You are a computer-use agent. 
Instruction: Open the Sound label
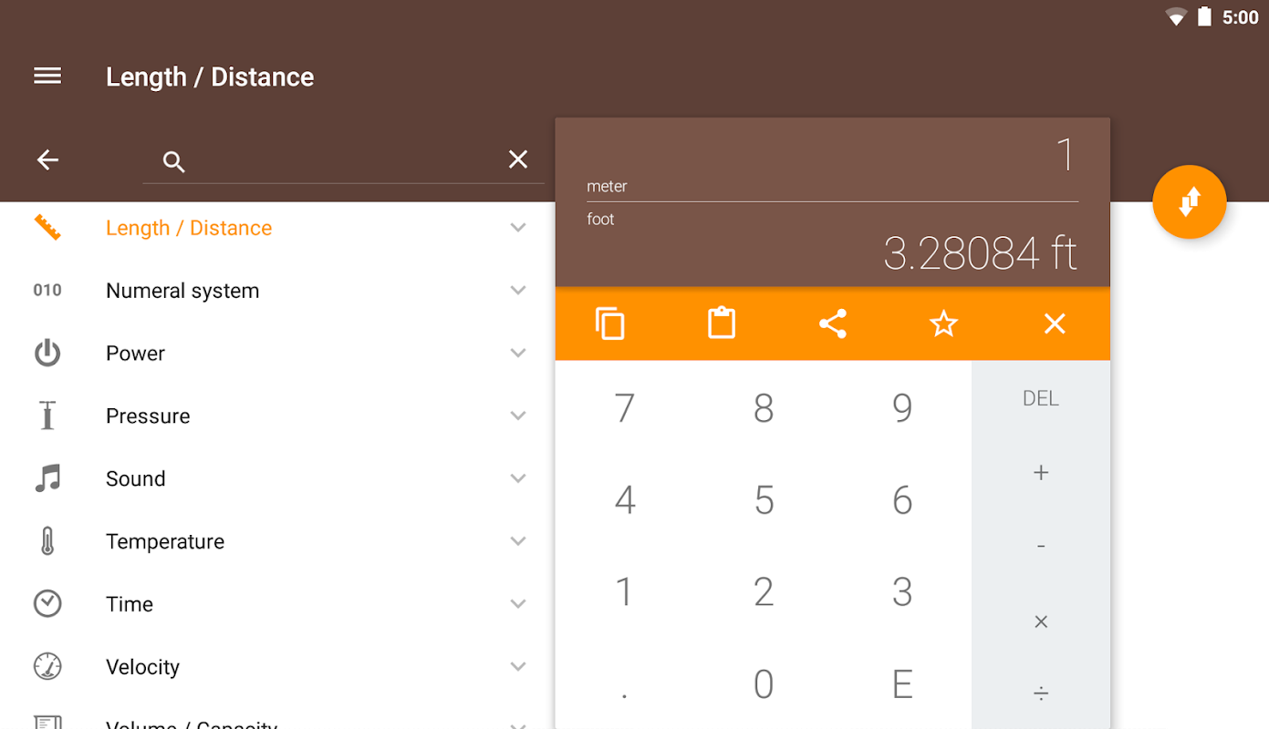(136, 478)
